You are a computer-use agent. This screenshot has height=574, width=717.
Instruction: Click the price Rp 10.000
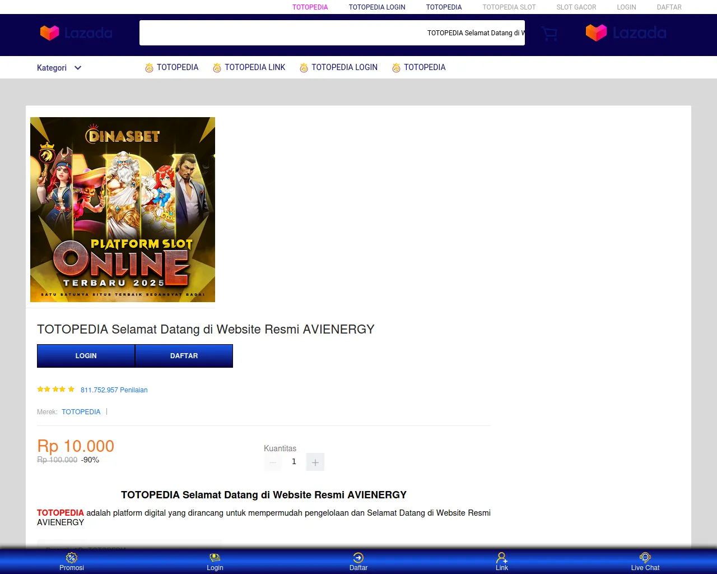tap(76, 446)
